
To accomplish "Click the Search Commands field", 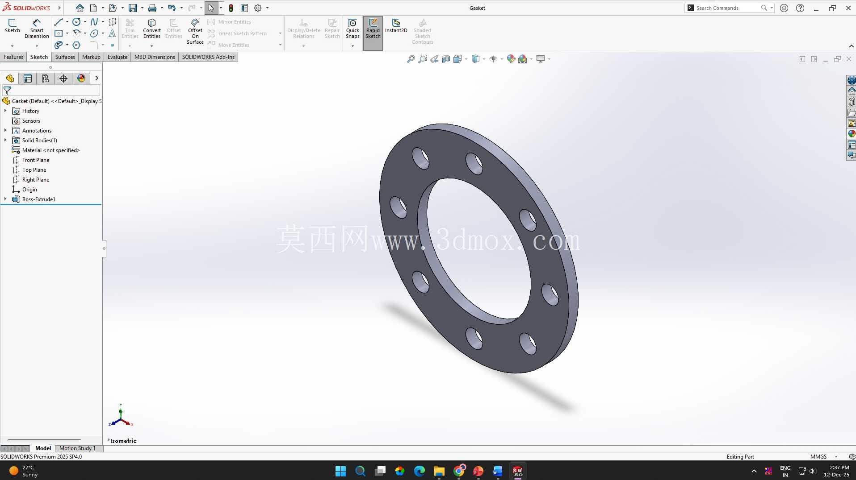I will (x=728, y=8).
